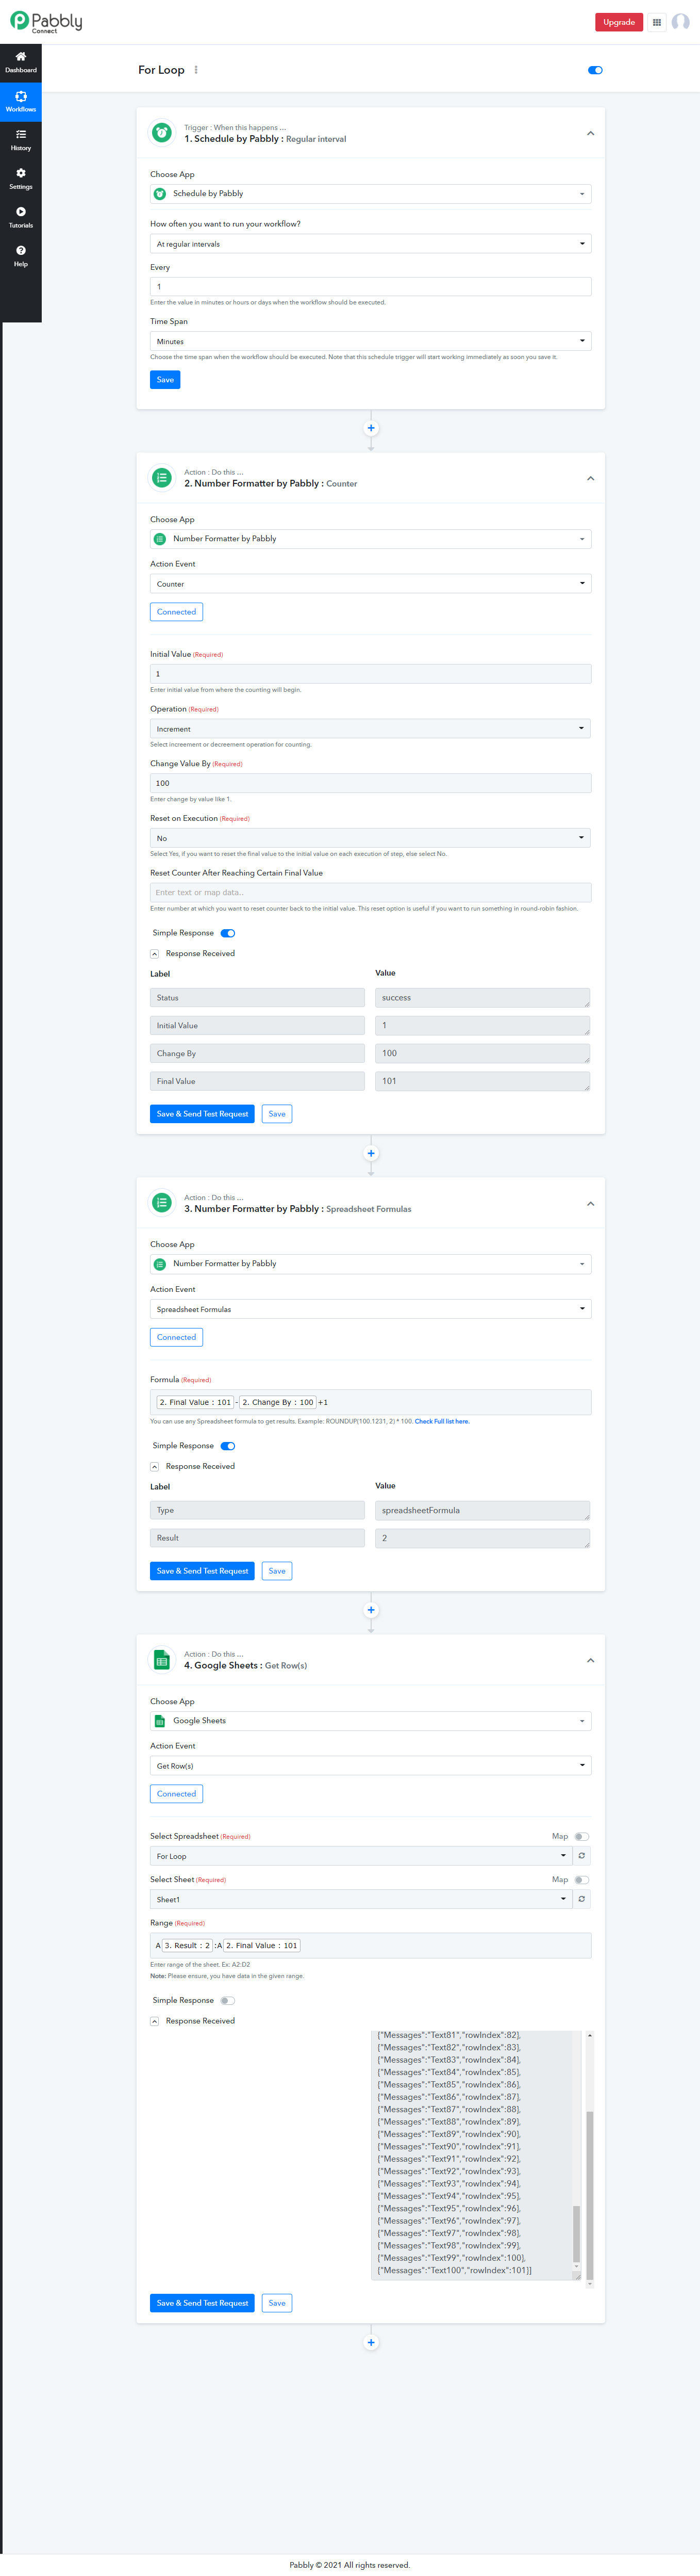Open the user profile avatar
This screenshot has width=700, height=2576.
[x=681, y=22]
